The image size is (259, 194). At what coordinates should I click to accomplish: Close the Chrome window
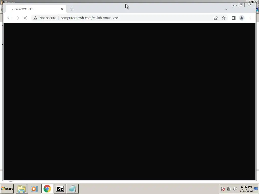[x=250, y=5]
